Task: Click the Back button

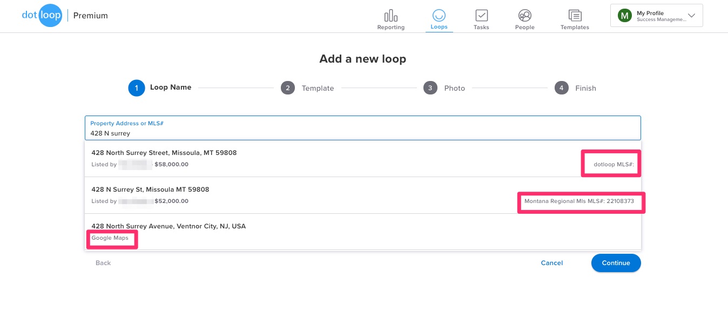Action: pos(103,263)
